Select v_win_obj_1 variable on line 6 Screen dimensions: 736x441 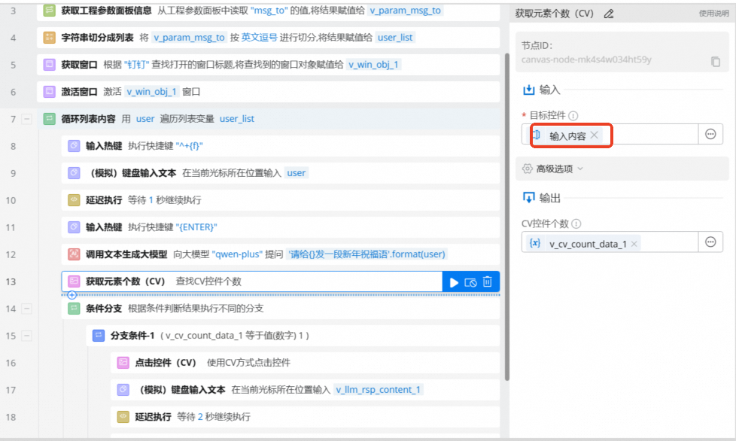tap(151, 92)
